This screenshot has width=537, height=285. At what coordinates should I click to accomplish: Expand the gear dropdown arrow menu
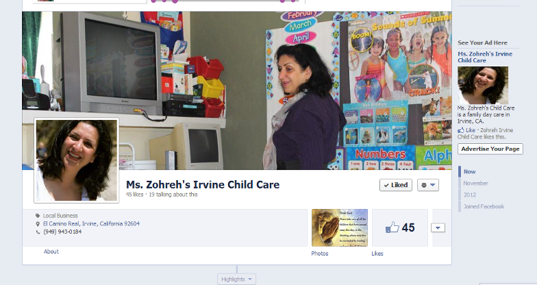pyautogui.click(x=433, y=185)
